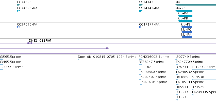Click the klu gene bar
This screenshot has height=101, width=216.
tap(196, 5)
